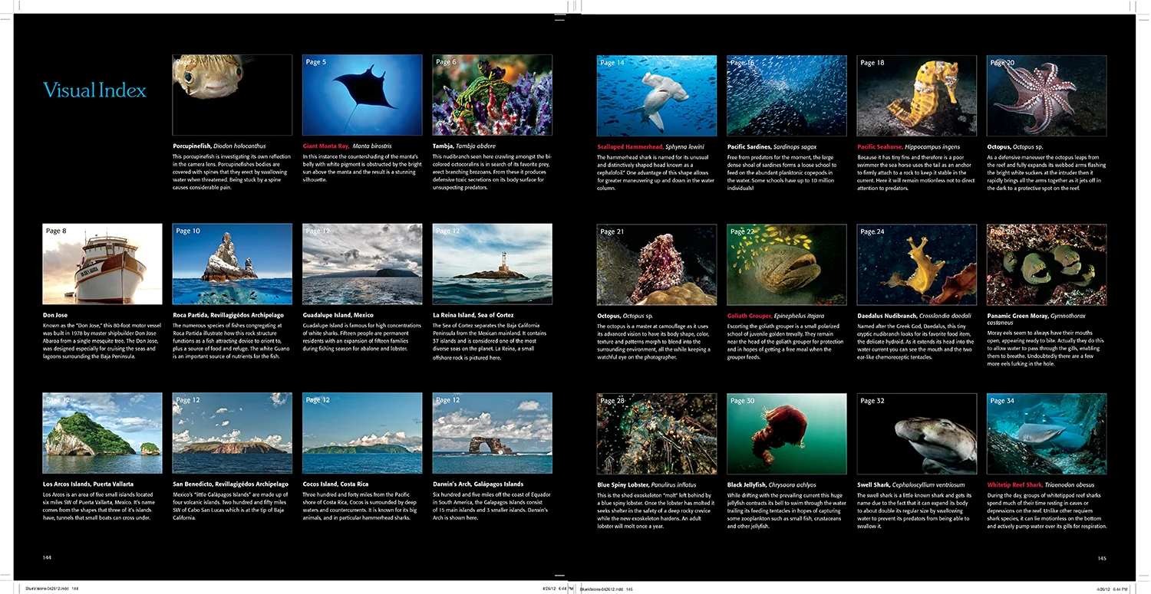Click the 'Guadalupe Island, Mexico' title
1151x594 pixels.
[x=338, y=314]
